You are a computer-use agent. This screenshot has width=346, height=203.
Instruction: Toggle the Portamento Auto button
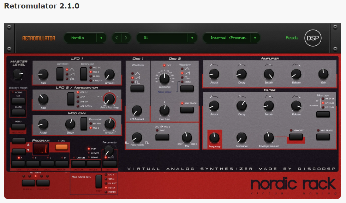(x=110, y=164)
